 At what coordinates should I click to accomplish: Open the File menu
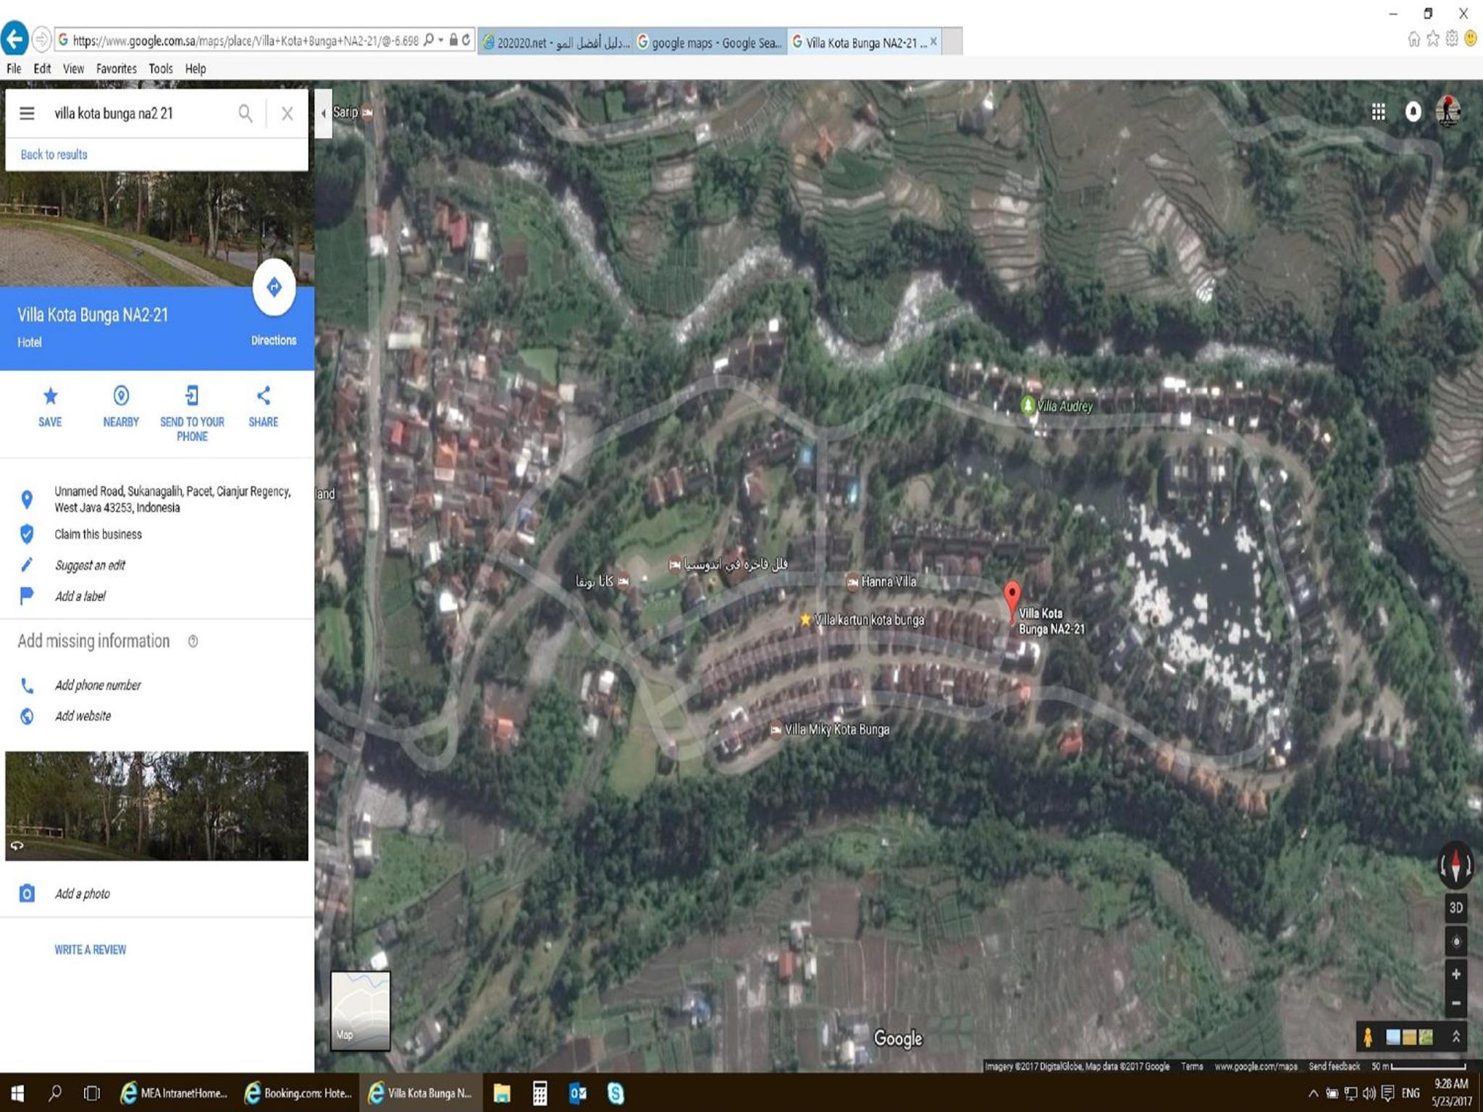point(14,69)
